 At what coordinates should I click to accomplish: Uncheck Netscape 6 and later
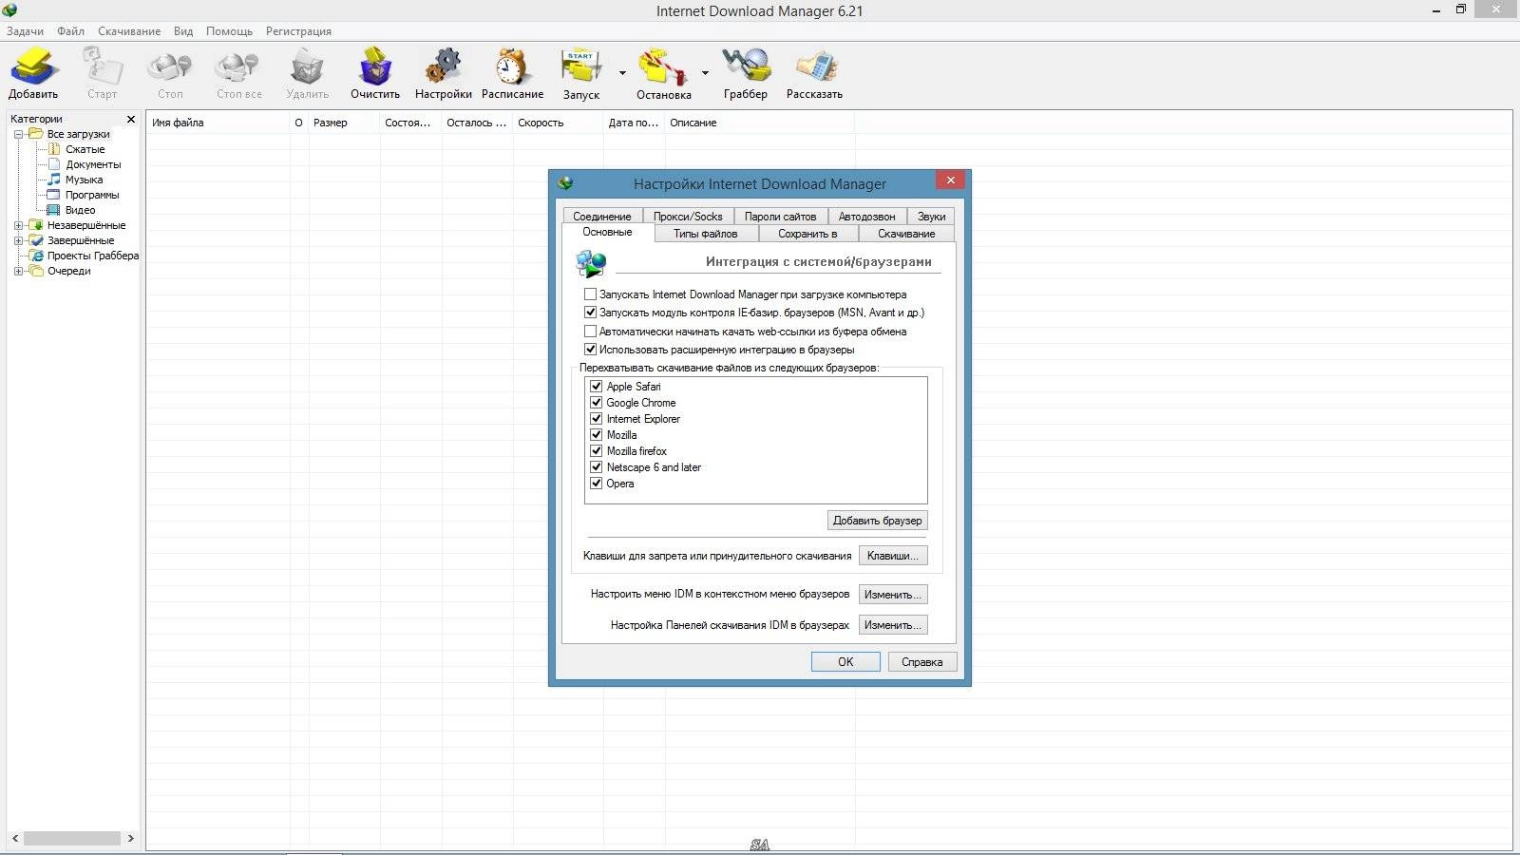pyautogui.click(x=597, y=467)
